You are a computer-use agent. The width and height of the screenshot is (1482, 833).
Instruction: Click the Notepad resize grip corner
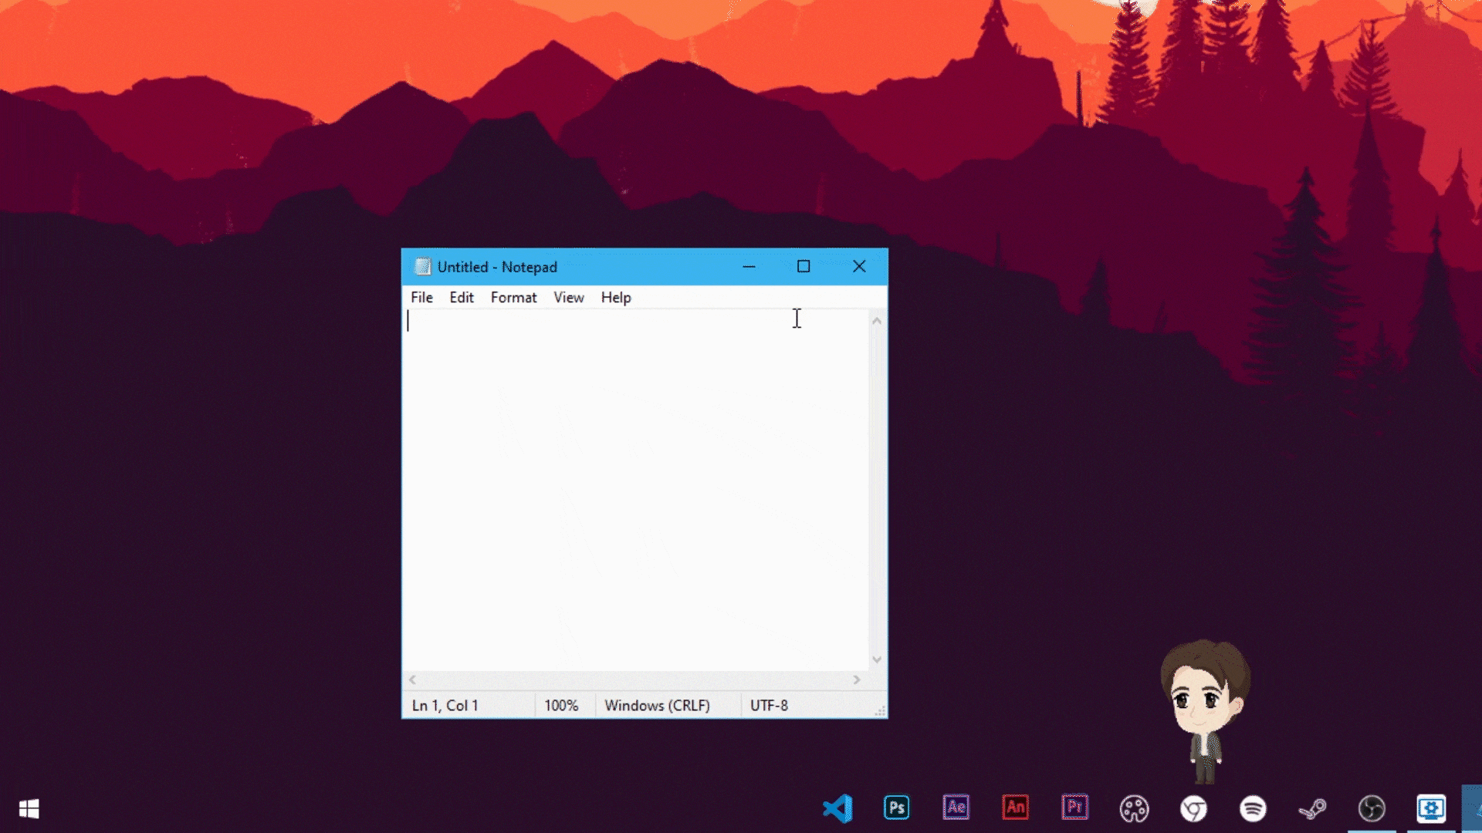(x=880, y=711)
